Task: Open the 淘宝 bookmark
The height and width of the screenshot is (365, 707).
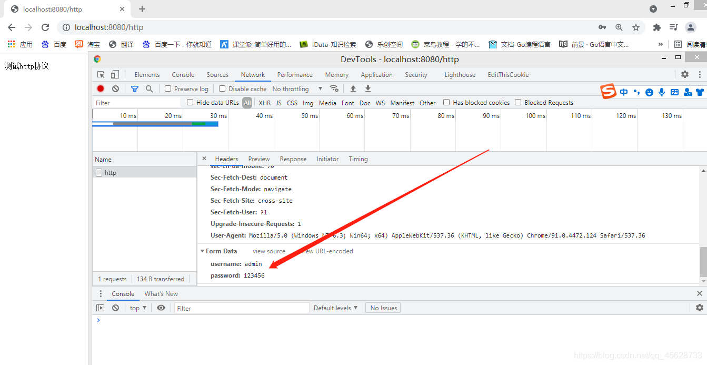Action: pos(87,44)
